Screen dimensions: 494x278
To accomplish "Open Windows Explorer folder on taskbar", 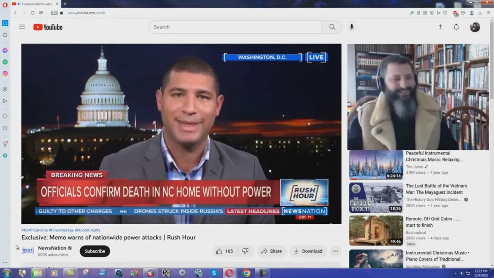I will click(37, 273).
